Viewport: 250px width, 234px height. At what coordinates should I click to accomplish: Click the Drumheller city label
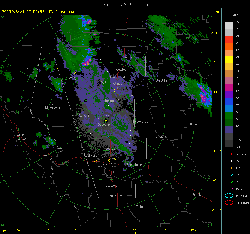tap(163, 137)
